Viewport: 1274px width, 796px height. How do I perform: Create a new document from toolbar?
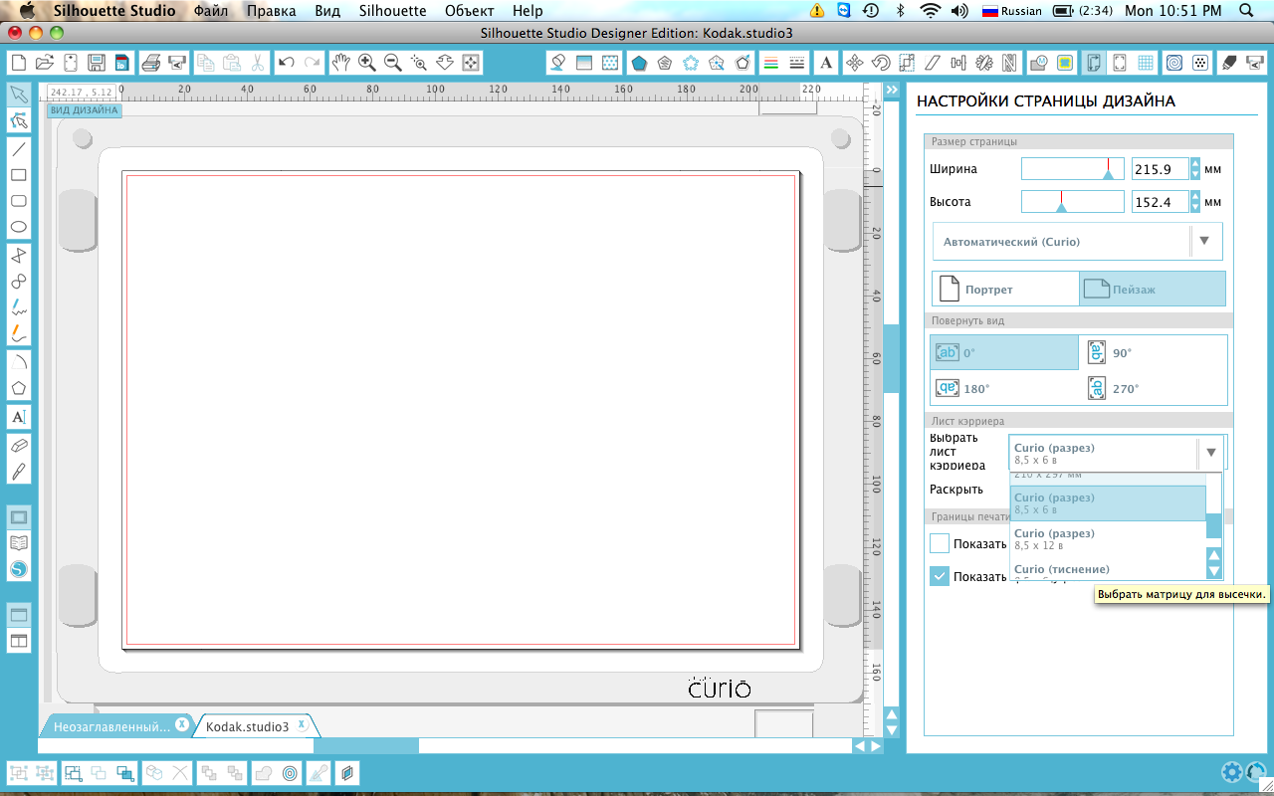point(19,63)
